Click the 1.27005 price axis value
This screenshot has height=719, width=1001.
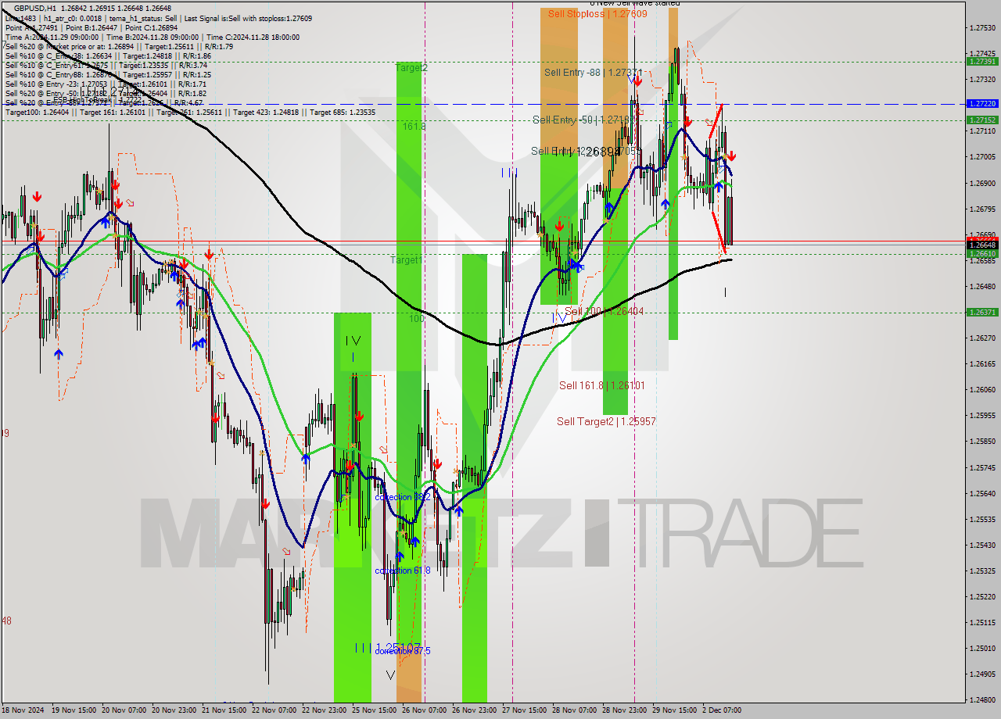pyautogui.click(x=982, y=157)
